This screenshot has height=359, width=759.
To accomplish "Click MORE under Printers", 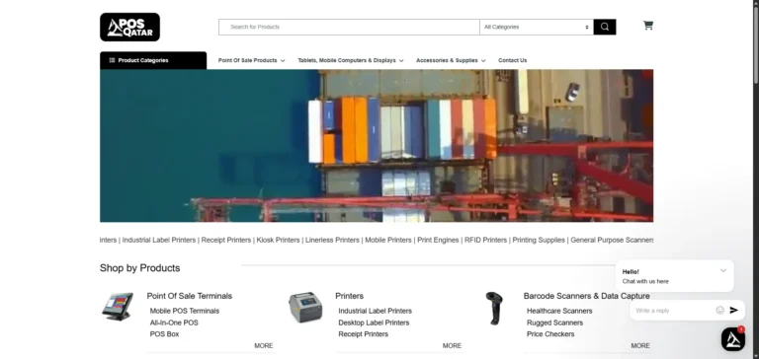I will [x=452, y=345].
